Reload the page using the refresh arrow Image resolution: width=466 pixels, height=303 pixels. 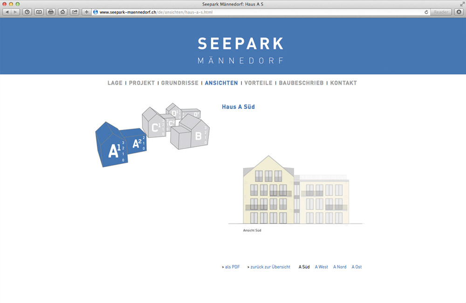click(426, 12)
